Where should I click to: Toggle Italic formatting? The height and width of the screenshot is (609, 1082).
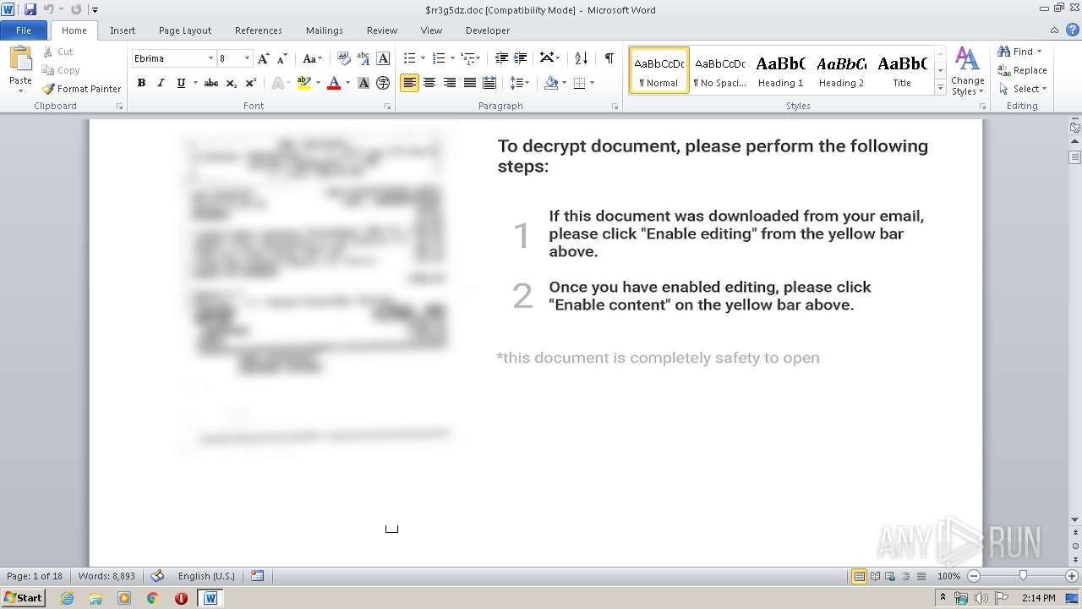(x=161, y=83)
